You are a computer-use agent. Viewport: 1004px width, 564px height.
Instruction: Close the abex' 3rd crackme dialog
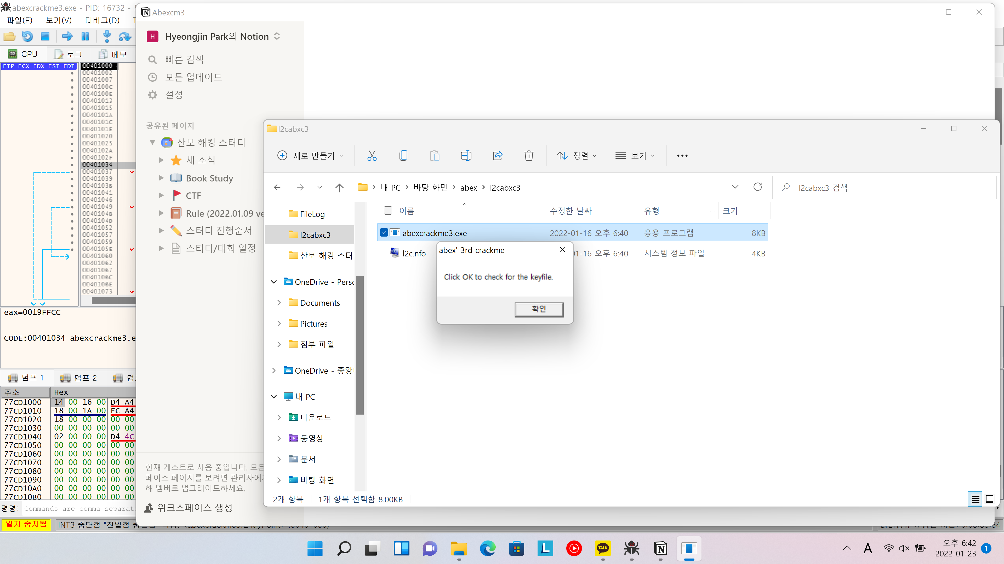562,250
